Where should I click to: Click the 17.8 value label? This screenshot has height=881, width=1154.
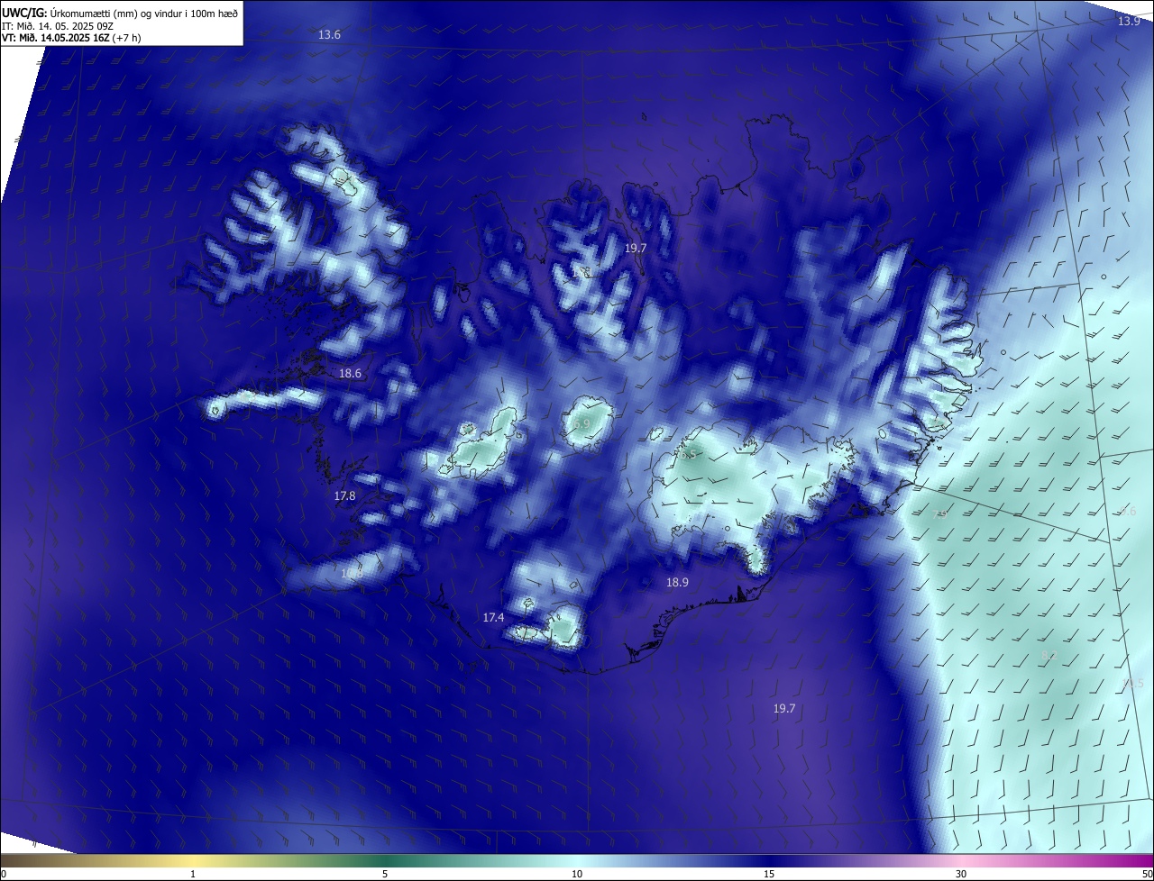point(344,496)
